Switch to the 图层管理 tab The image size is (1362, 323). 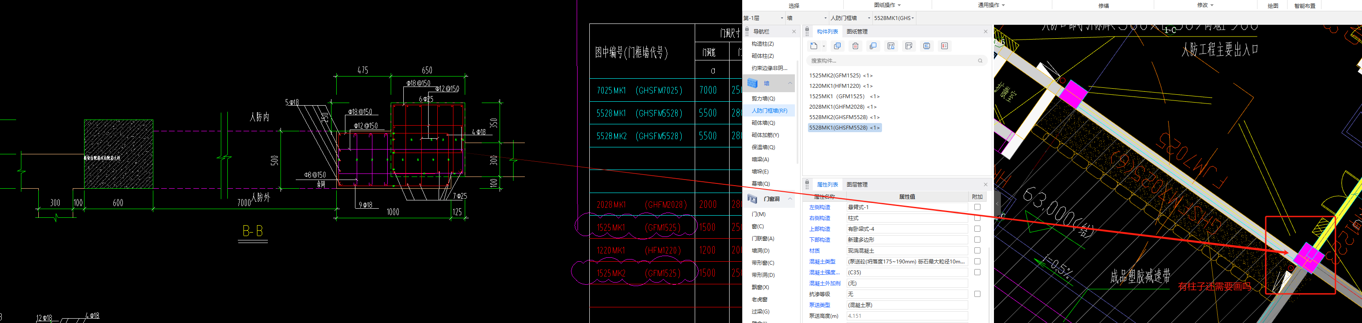coord(857,185)
